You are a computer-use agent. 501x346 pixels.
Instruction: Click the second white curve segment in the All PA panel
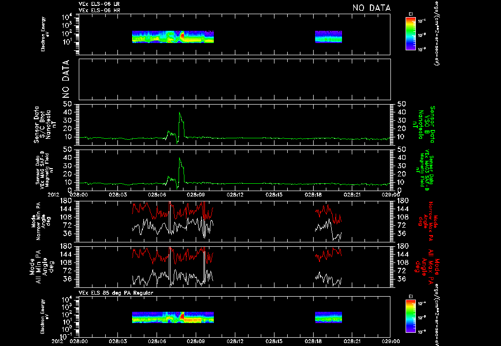(x=328, y=279)
